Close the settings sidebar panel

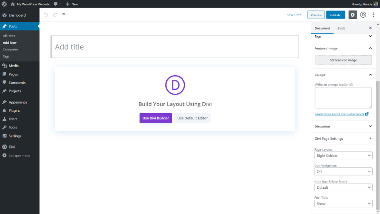coord(370,28)
